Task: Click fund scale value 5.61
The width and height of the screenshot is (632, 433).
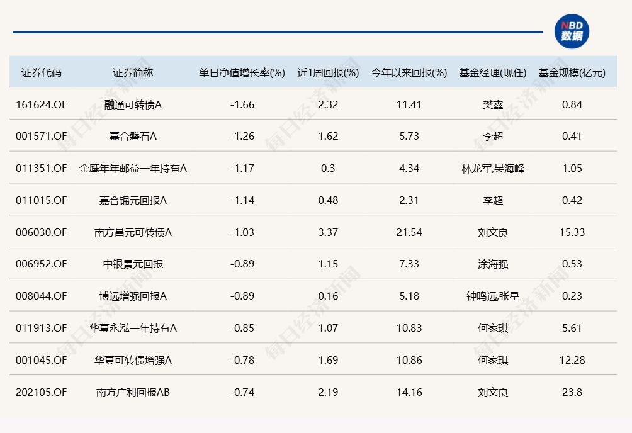Action: tap(572, 328)
